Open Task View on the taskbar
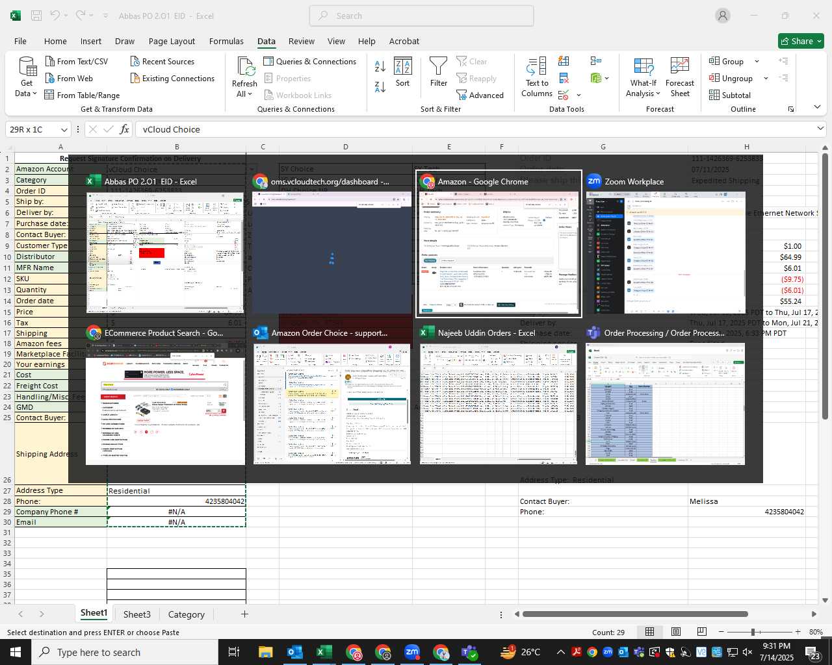 234,652
